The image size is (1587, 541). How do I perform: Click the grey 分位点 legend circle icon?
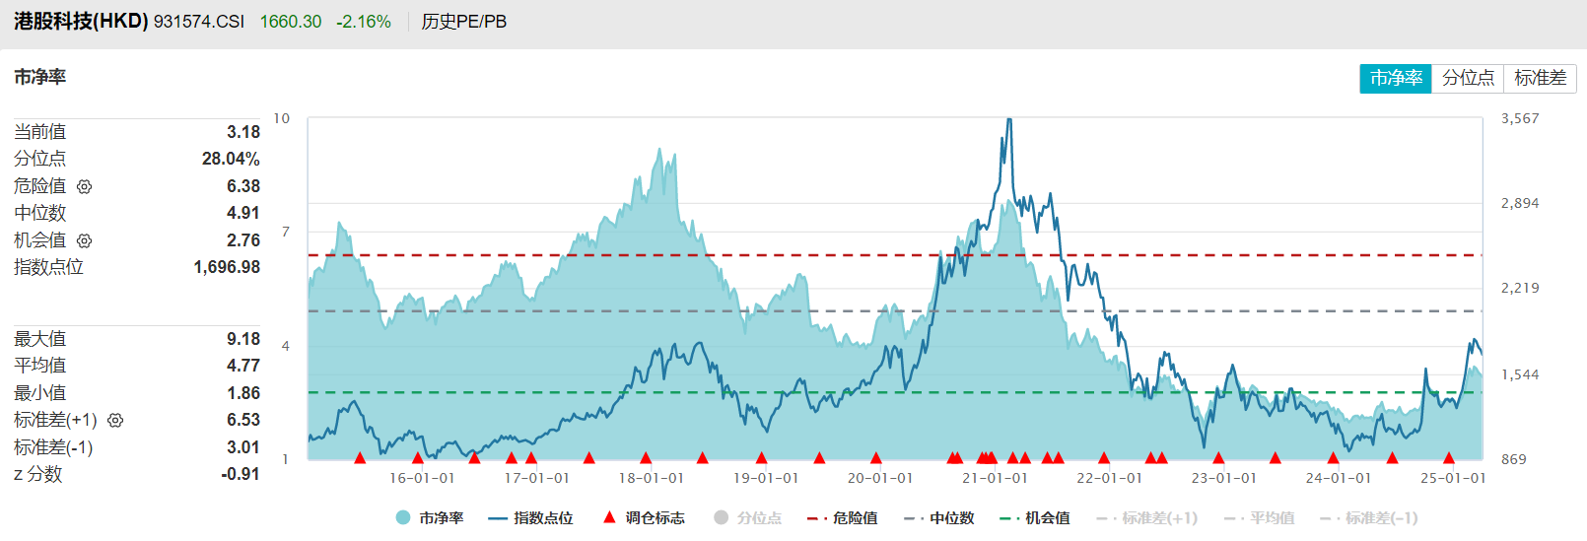pyautogui.click(x=722, y=518)
